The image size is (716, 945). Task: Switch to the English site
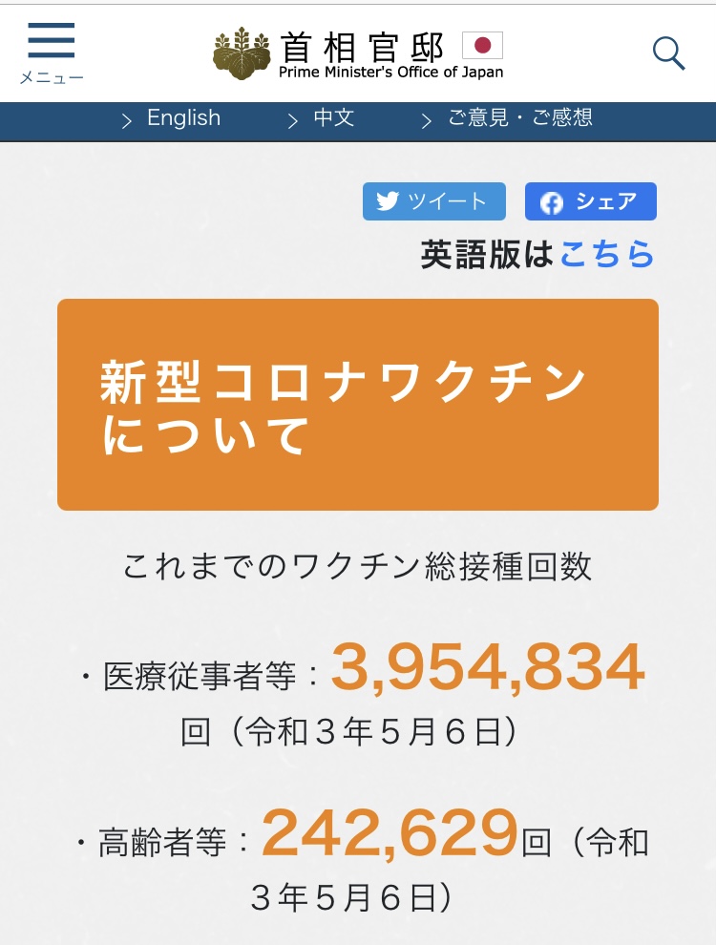[x=184, y=117]
